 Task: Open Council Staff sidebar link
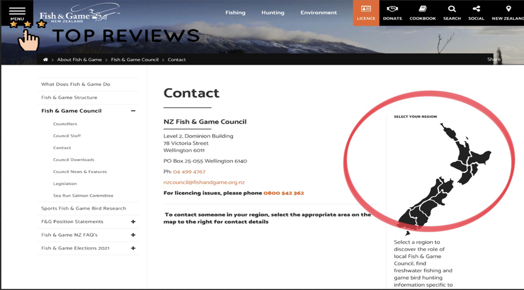67,136
